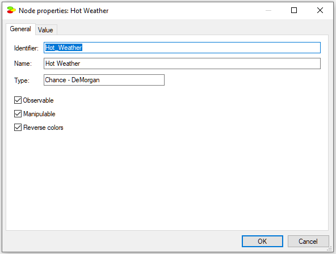Click the Name field containing Hot Weather
This screenshot has width=336, height=254.
point(182,63)
